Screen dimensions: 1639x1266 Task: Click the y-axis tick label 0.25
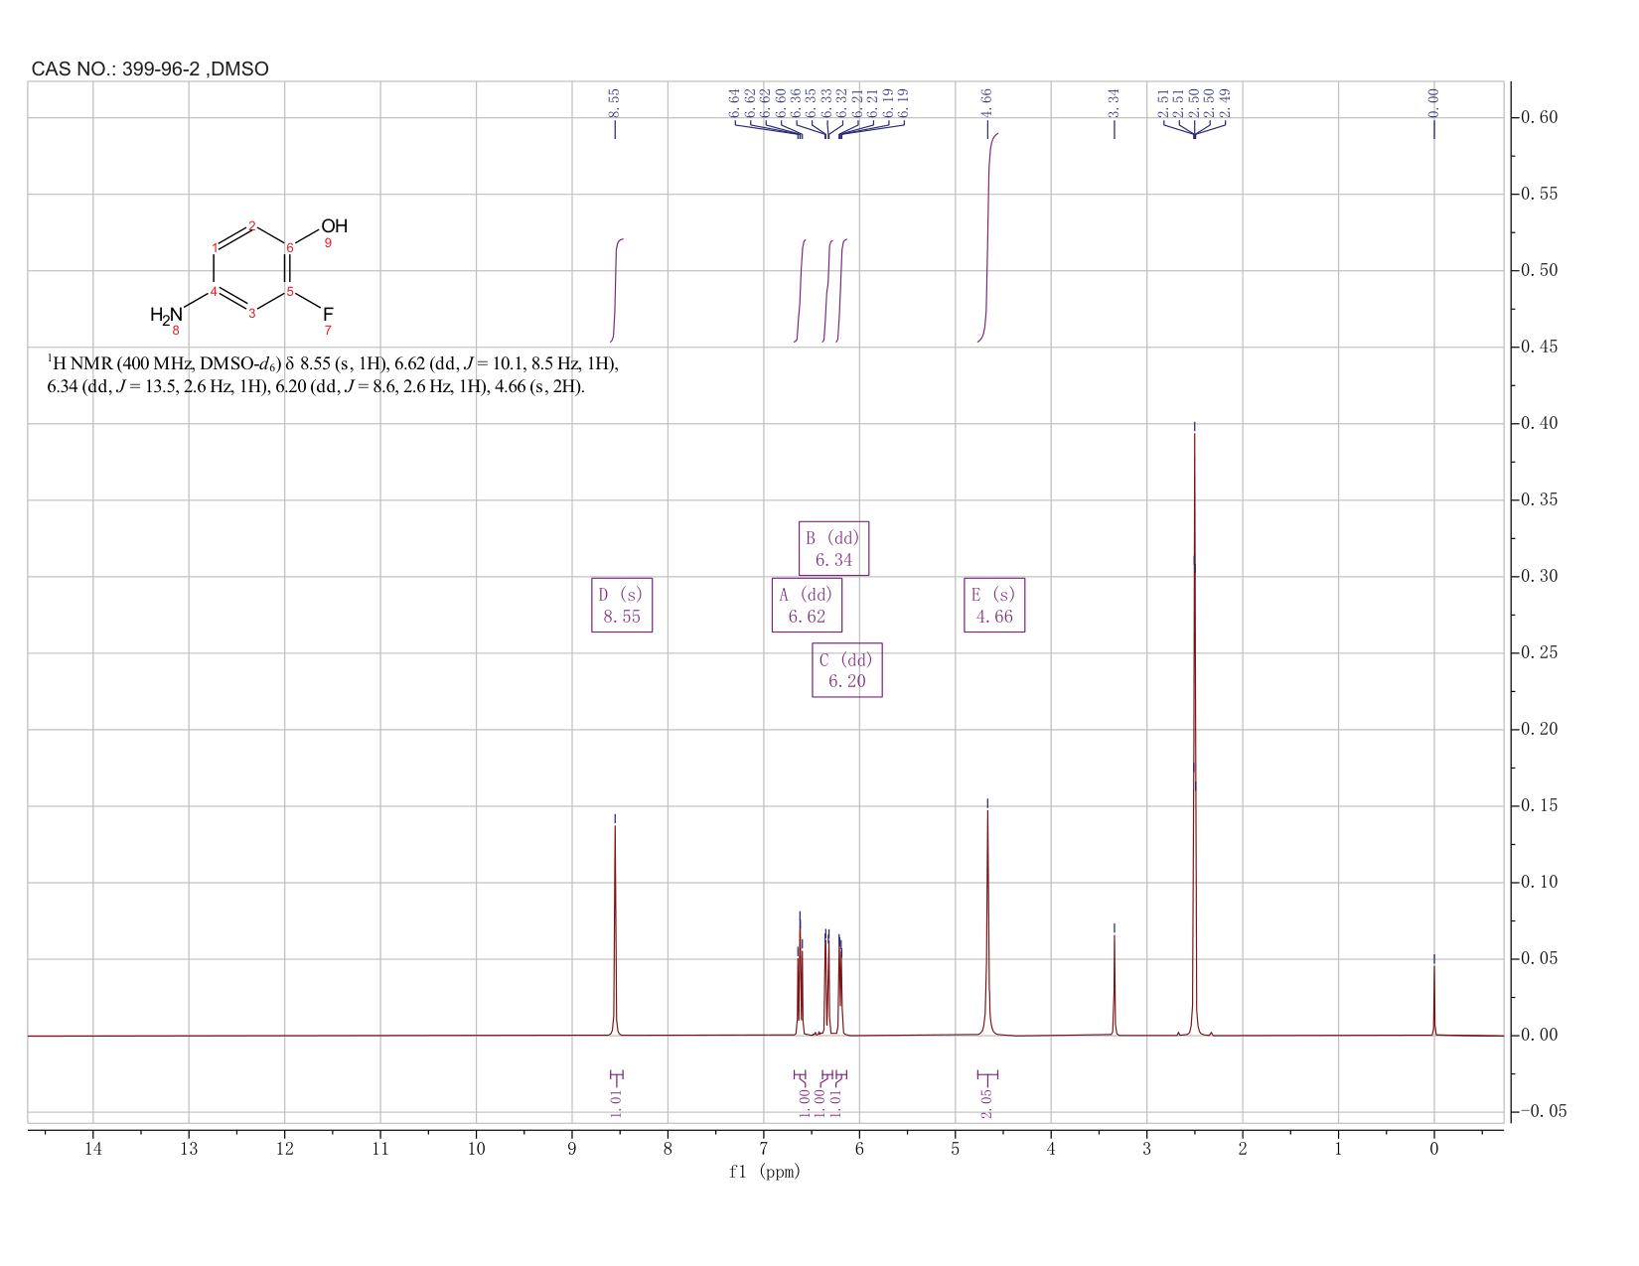pos(1538,652)
